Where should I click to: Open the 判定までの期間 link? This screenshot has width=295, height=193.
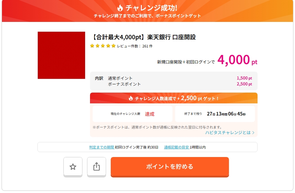pyautogui.click(x=102, y=147)
